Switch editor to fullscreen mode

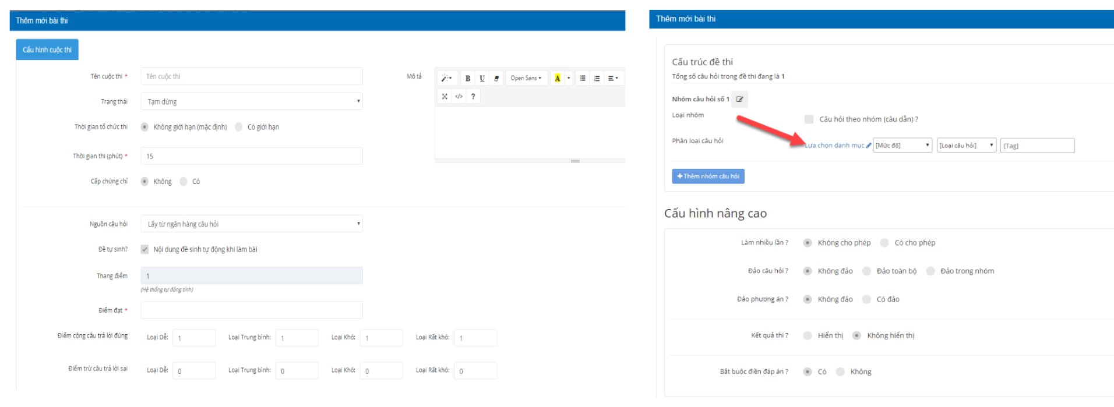tap(445, 97)
